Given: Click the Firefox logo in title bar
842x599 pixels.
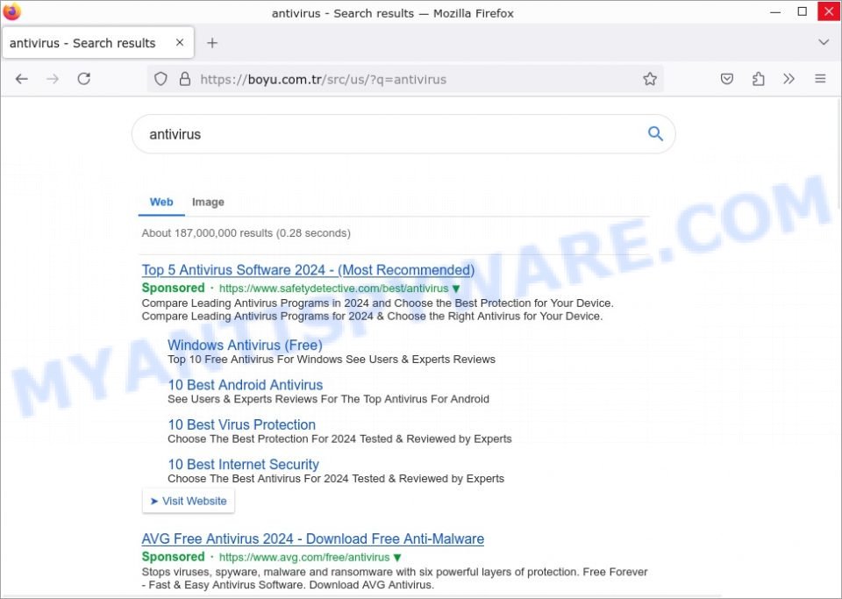Looking at the screenshot, I should point(11,11).
